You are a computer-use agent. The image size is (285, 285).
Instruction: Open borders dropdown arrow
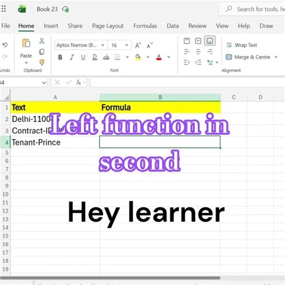(127, 57)
